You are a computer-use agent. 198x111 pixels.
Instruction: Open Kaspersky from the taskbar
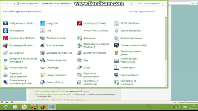point(33,107)
